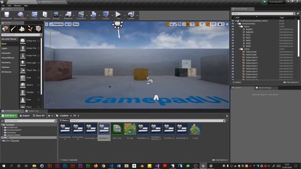This screenshot has width=301, height=169.
Task: Hide FirstPersonExampleMap with its eye icon
Action: [x=233, y=21]
